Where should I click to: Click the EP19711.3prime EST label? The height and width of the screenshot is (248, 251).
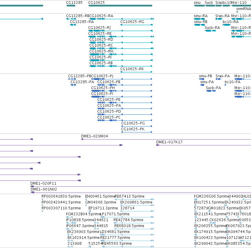[x=103, y=208]
